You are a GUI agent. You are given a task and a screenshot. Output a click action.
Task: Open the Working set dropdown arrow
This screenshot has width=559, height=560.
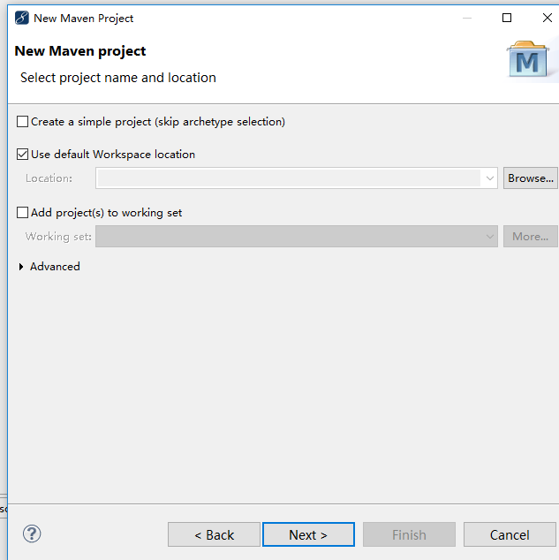[x=489, y=237]
